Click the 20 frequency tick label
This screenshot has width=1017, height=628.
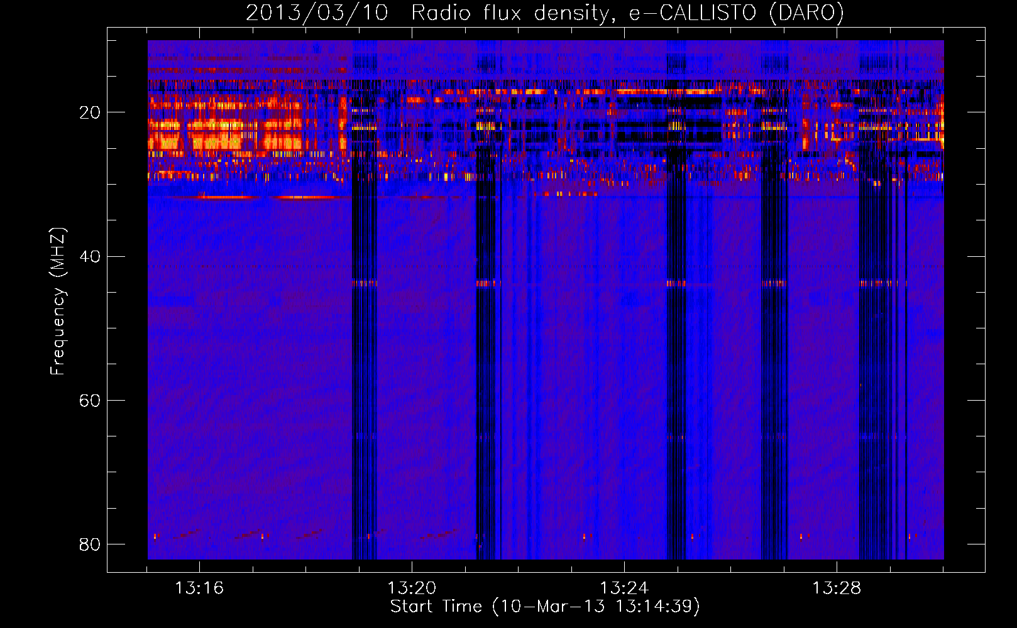click(x=90, y=112)
